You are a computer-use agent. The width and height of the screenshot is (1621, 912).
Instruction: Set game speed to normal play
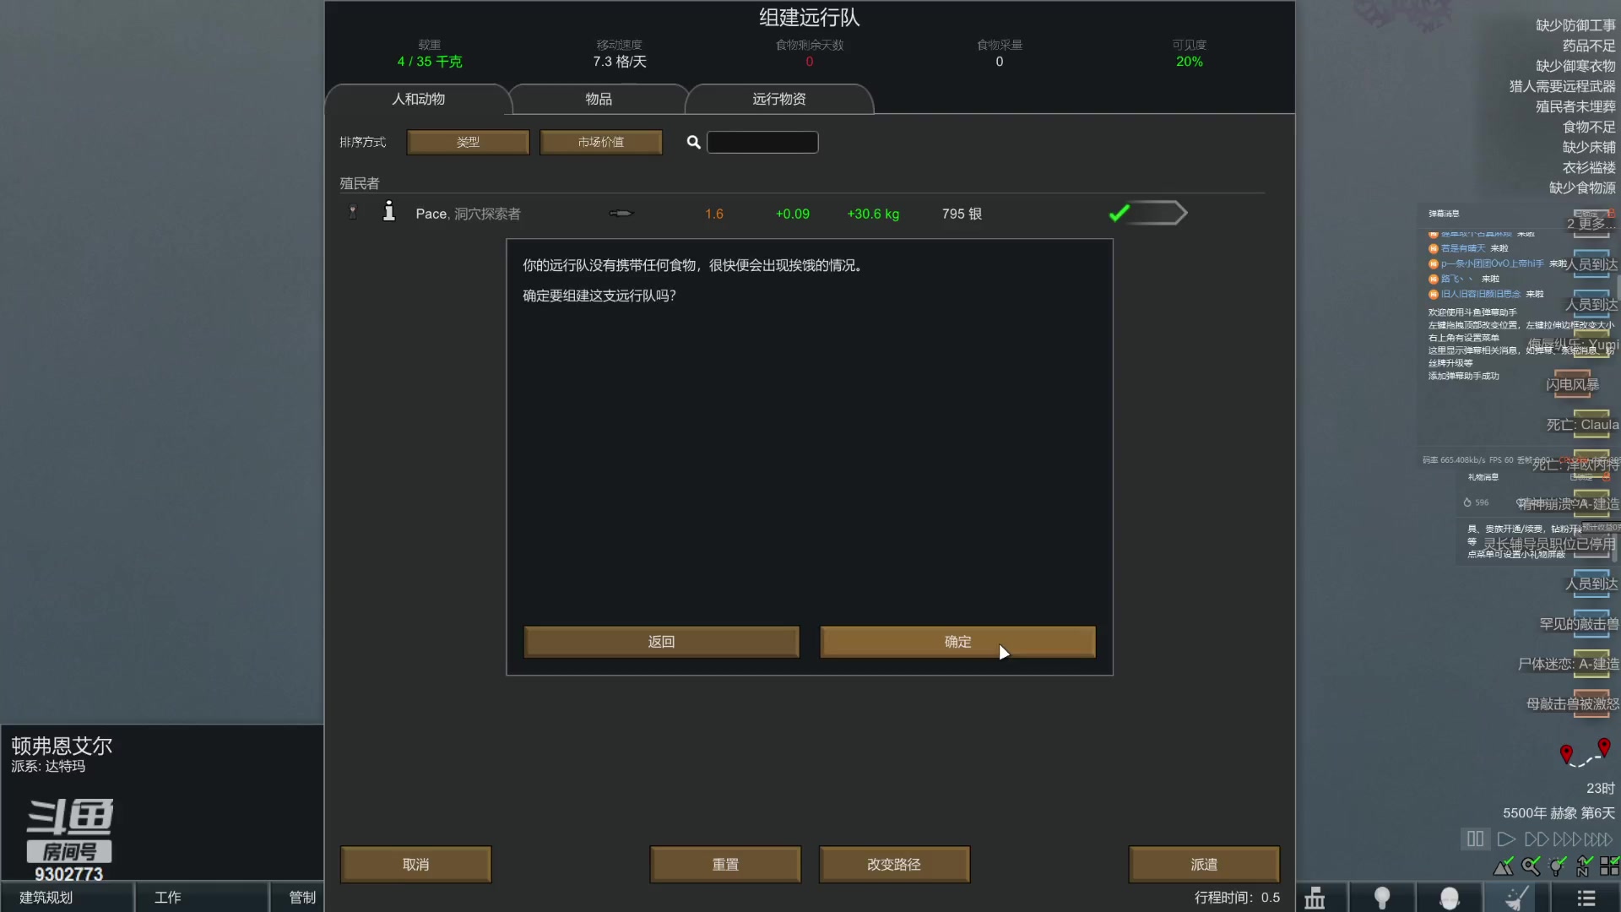(x=1505, y=839)
